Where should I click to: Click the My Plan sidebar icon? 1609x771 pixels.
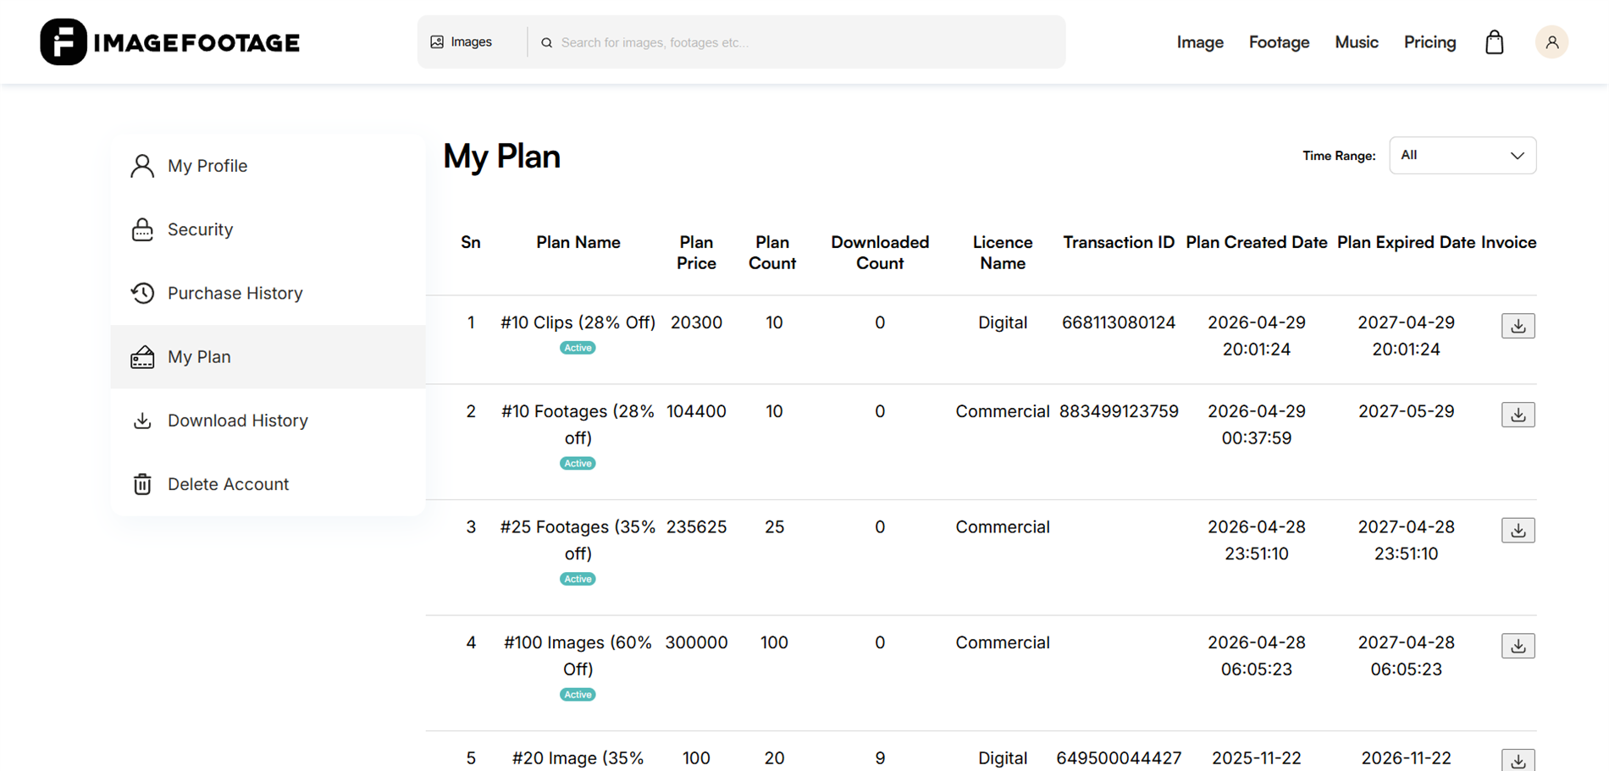[x=142, y=357]
